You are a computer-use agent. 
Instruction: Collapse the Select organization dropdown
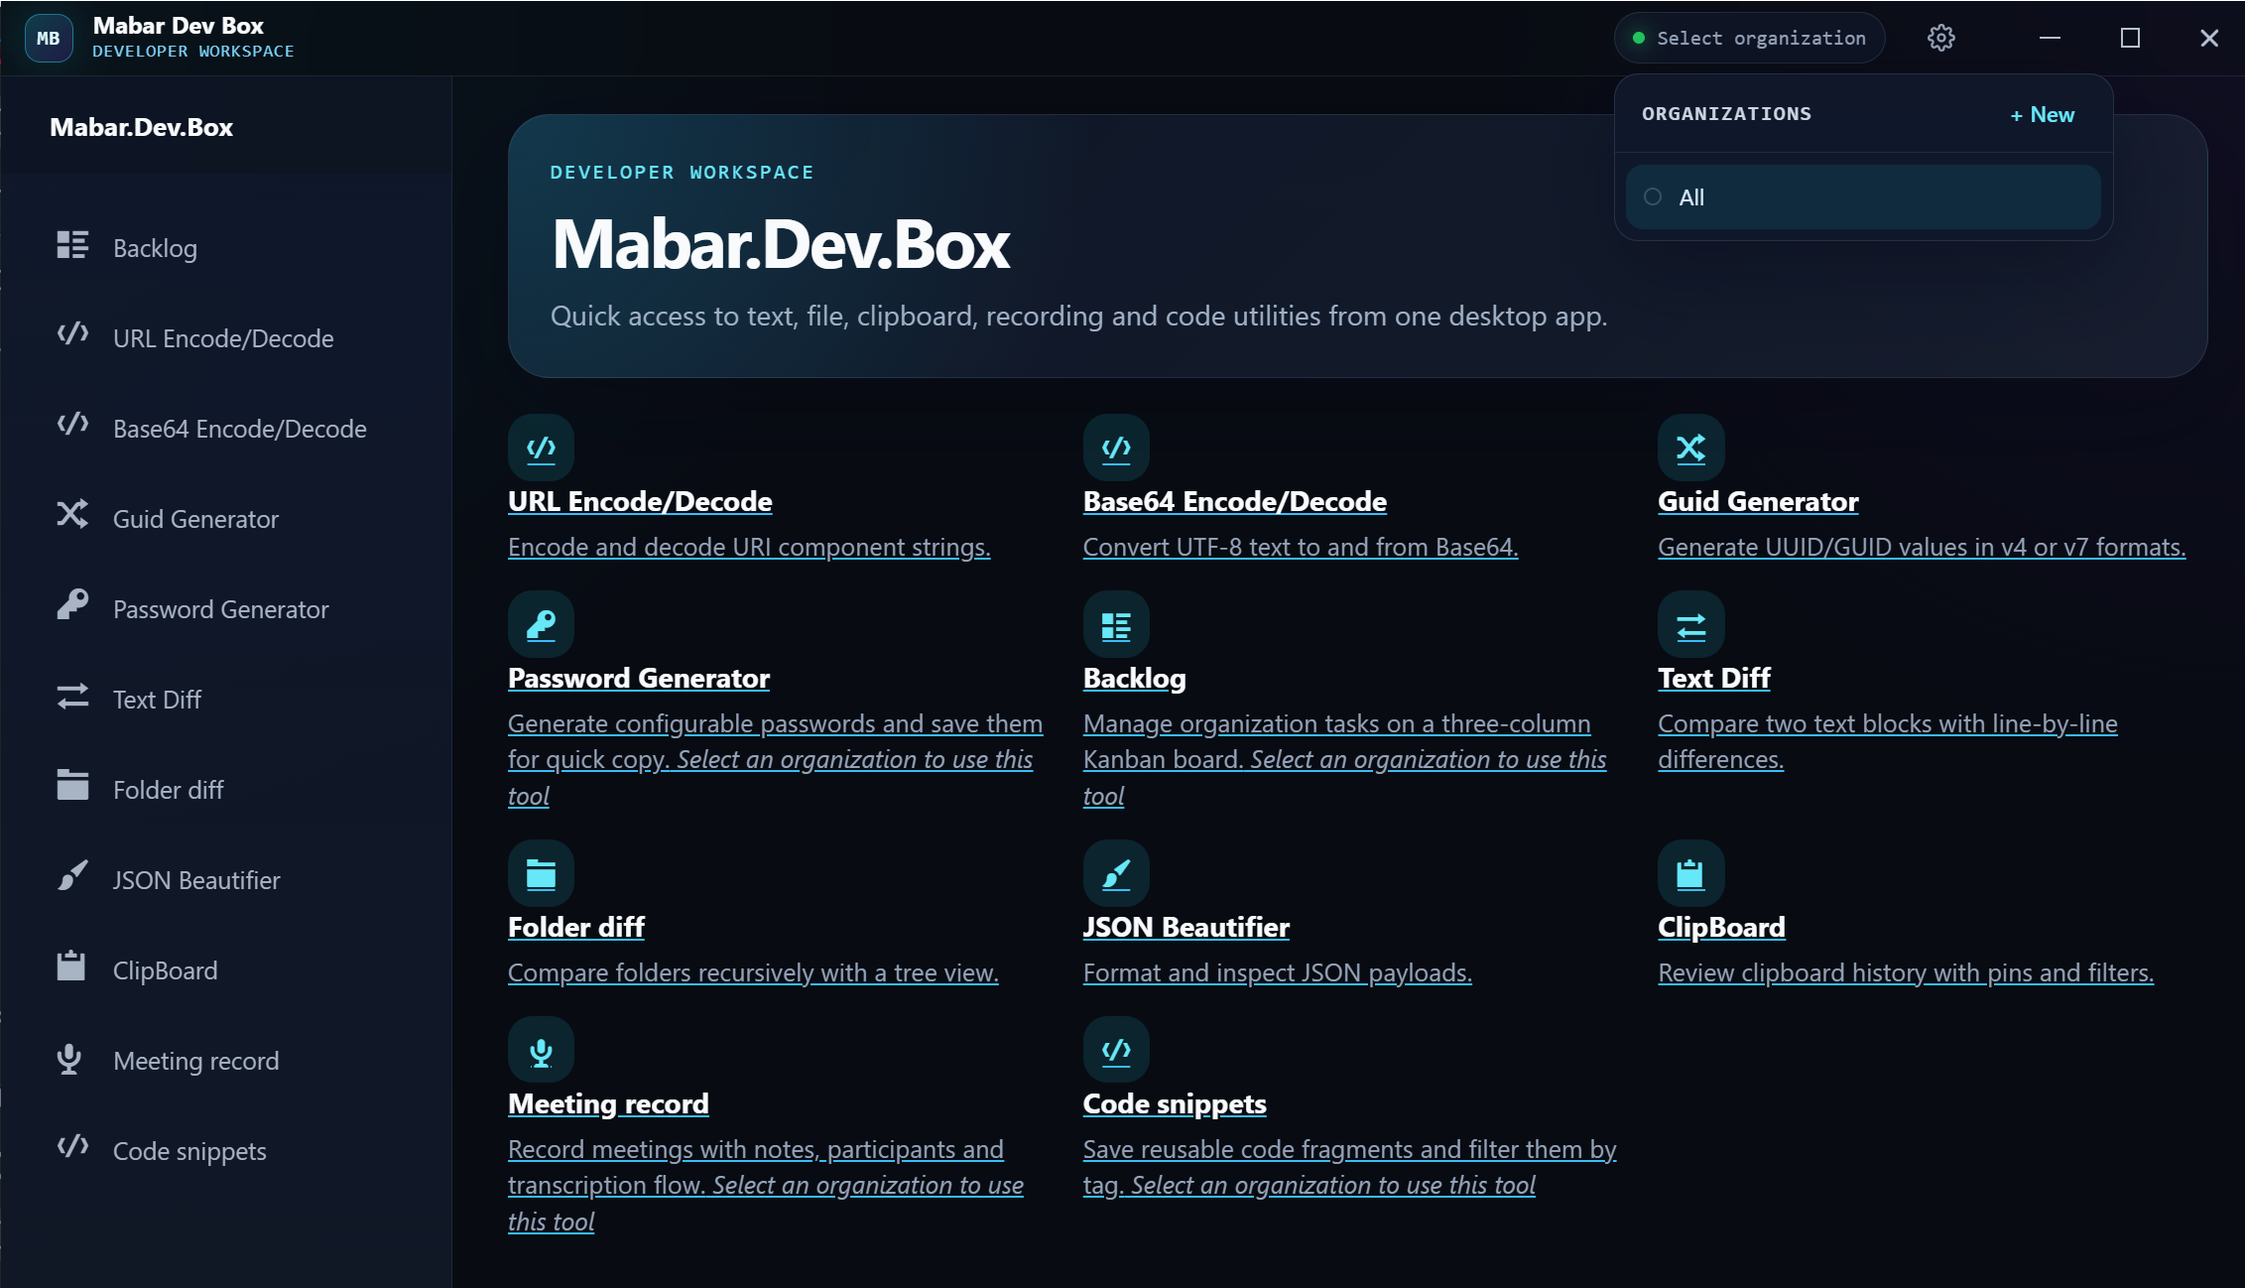click(1750, 38)
